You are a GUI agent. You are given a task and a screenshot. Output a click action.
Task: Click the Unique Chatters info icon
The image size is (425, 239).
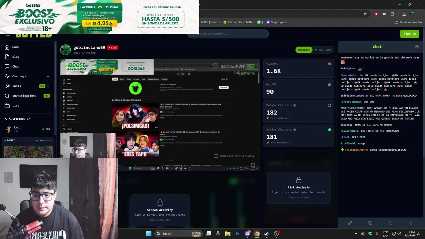coord(295,105)
